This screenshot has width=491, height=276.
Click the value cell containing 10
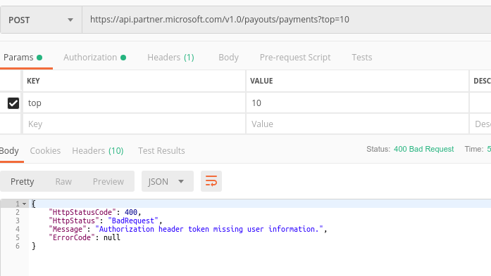click(357, 103)
